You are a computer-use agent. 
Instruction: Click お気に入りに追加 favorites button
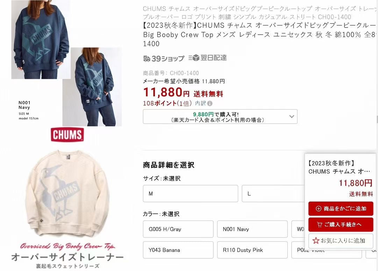341,241
